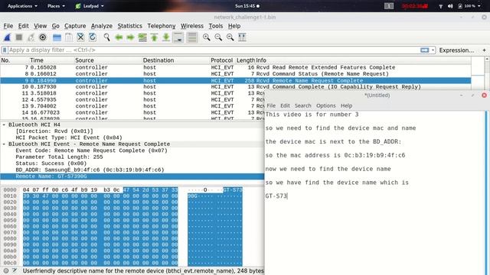
Task: Start capture with the shark fin icon
Action: 7,37
